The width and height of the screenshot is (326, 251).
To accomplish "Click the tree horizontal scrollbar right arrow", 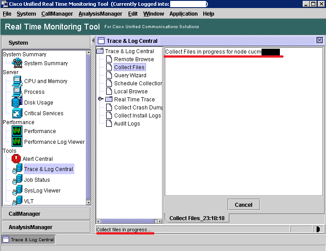I will 160,222.
